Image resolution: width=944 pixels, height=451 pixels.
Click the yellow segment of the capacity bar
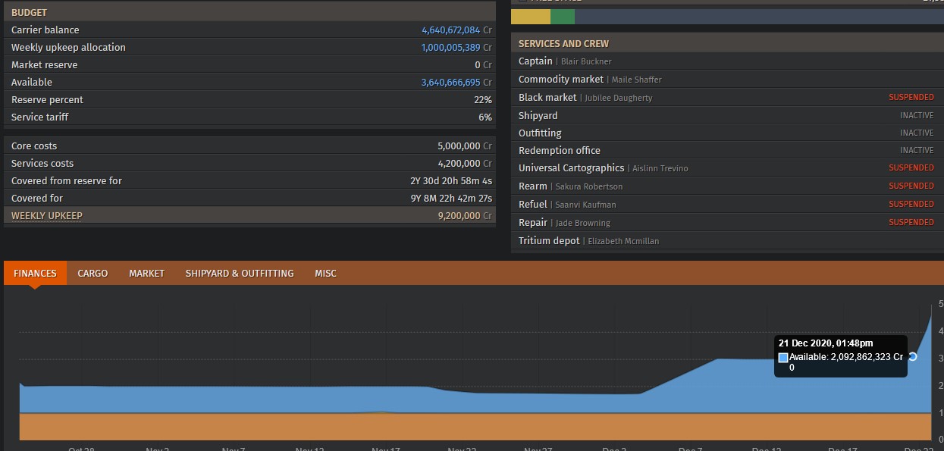tap(531, 17)
